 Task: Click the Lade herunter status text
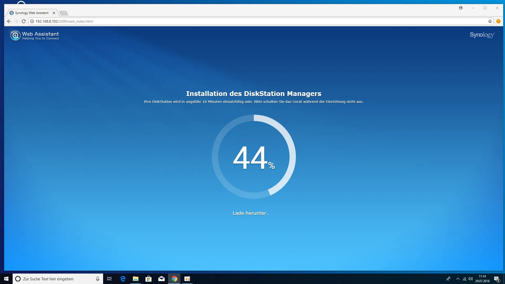click(x=250, y=213)
